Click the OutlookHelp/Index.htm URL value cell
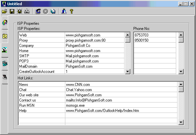The height and width of the screenshot is (135, 196). [121, 111]
